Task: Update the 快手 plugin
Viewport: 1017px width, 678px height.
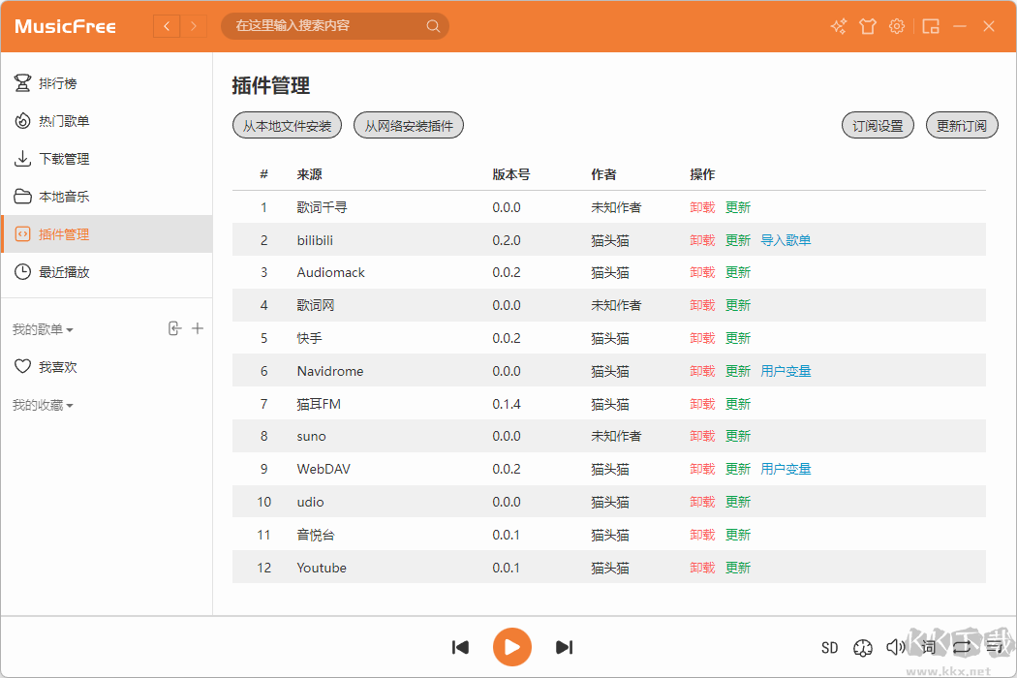Action: tap(737, 338)
